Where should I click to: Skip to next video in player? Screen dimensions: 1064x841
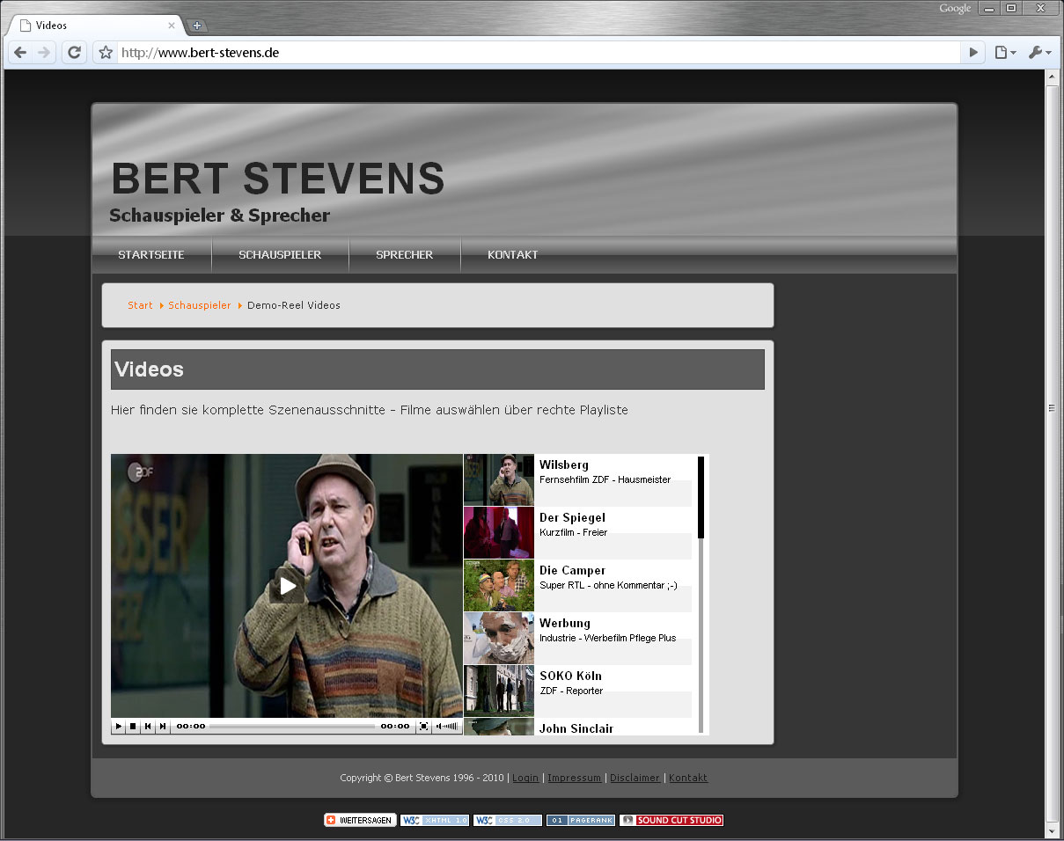point(163,727)
